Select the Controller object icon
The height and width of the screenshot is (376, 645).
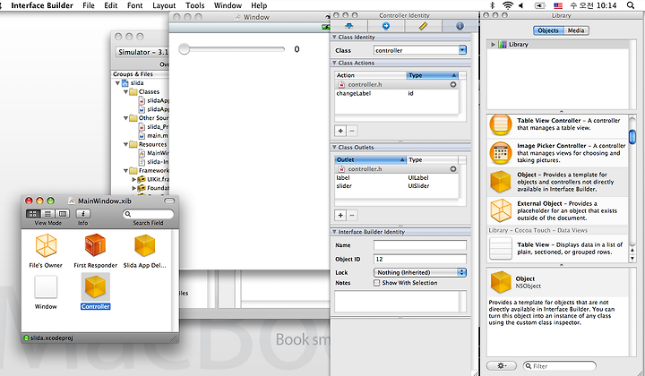[x=96, y=286]
